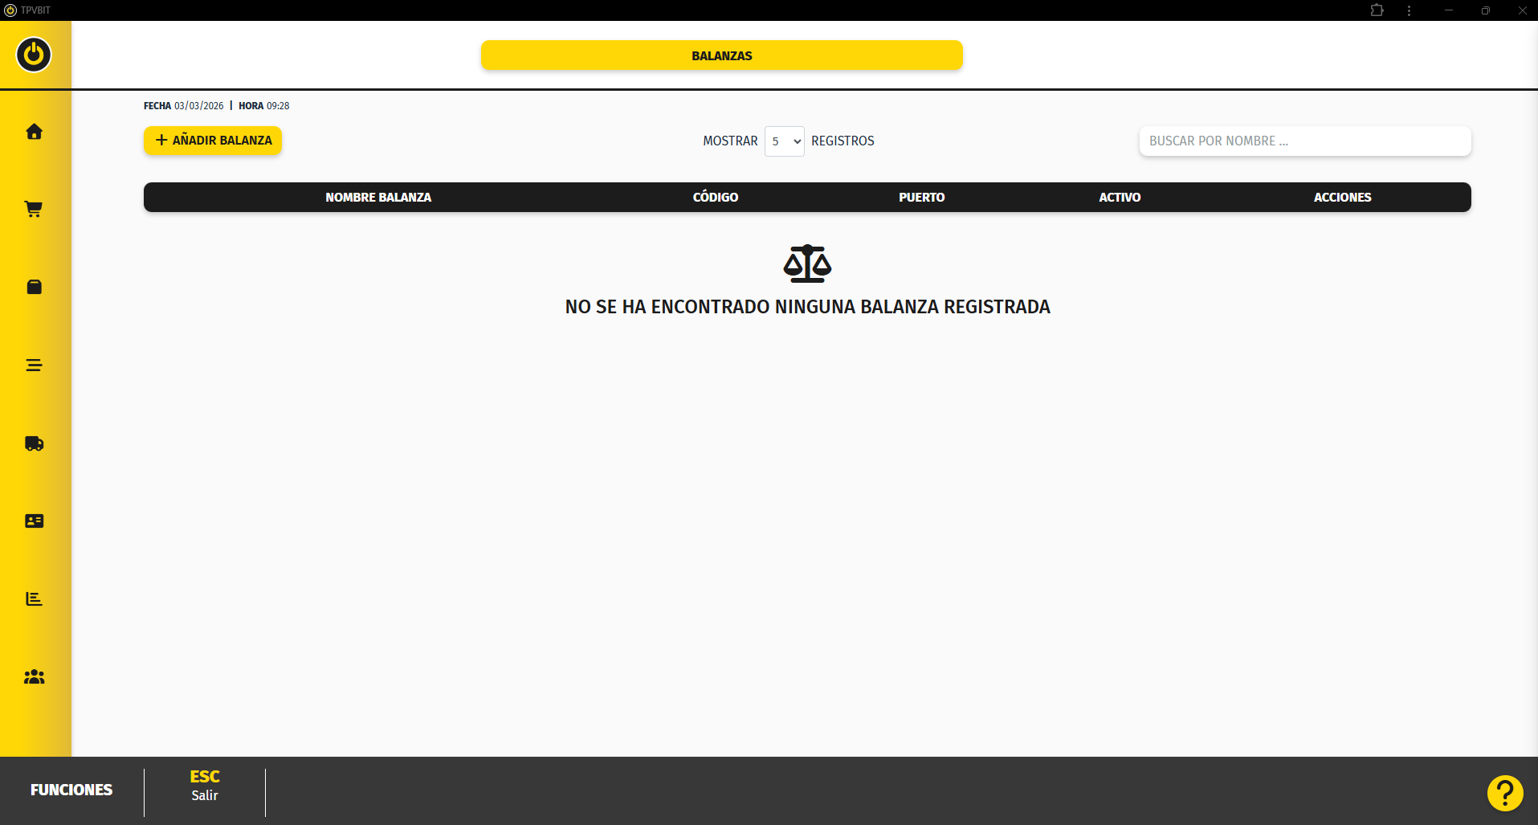Screen dimensions: 1538x825
Task: Click the Nombre Balanza column header
Action: (x=378, y=198)
